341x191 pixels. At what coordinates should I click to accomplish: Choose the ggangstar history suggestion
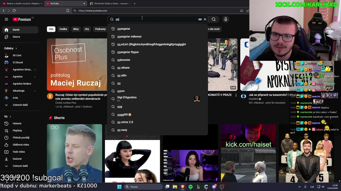click(157, 29)
